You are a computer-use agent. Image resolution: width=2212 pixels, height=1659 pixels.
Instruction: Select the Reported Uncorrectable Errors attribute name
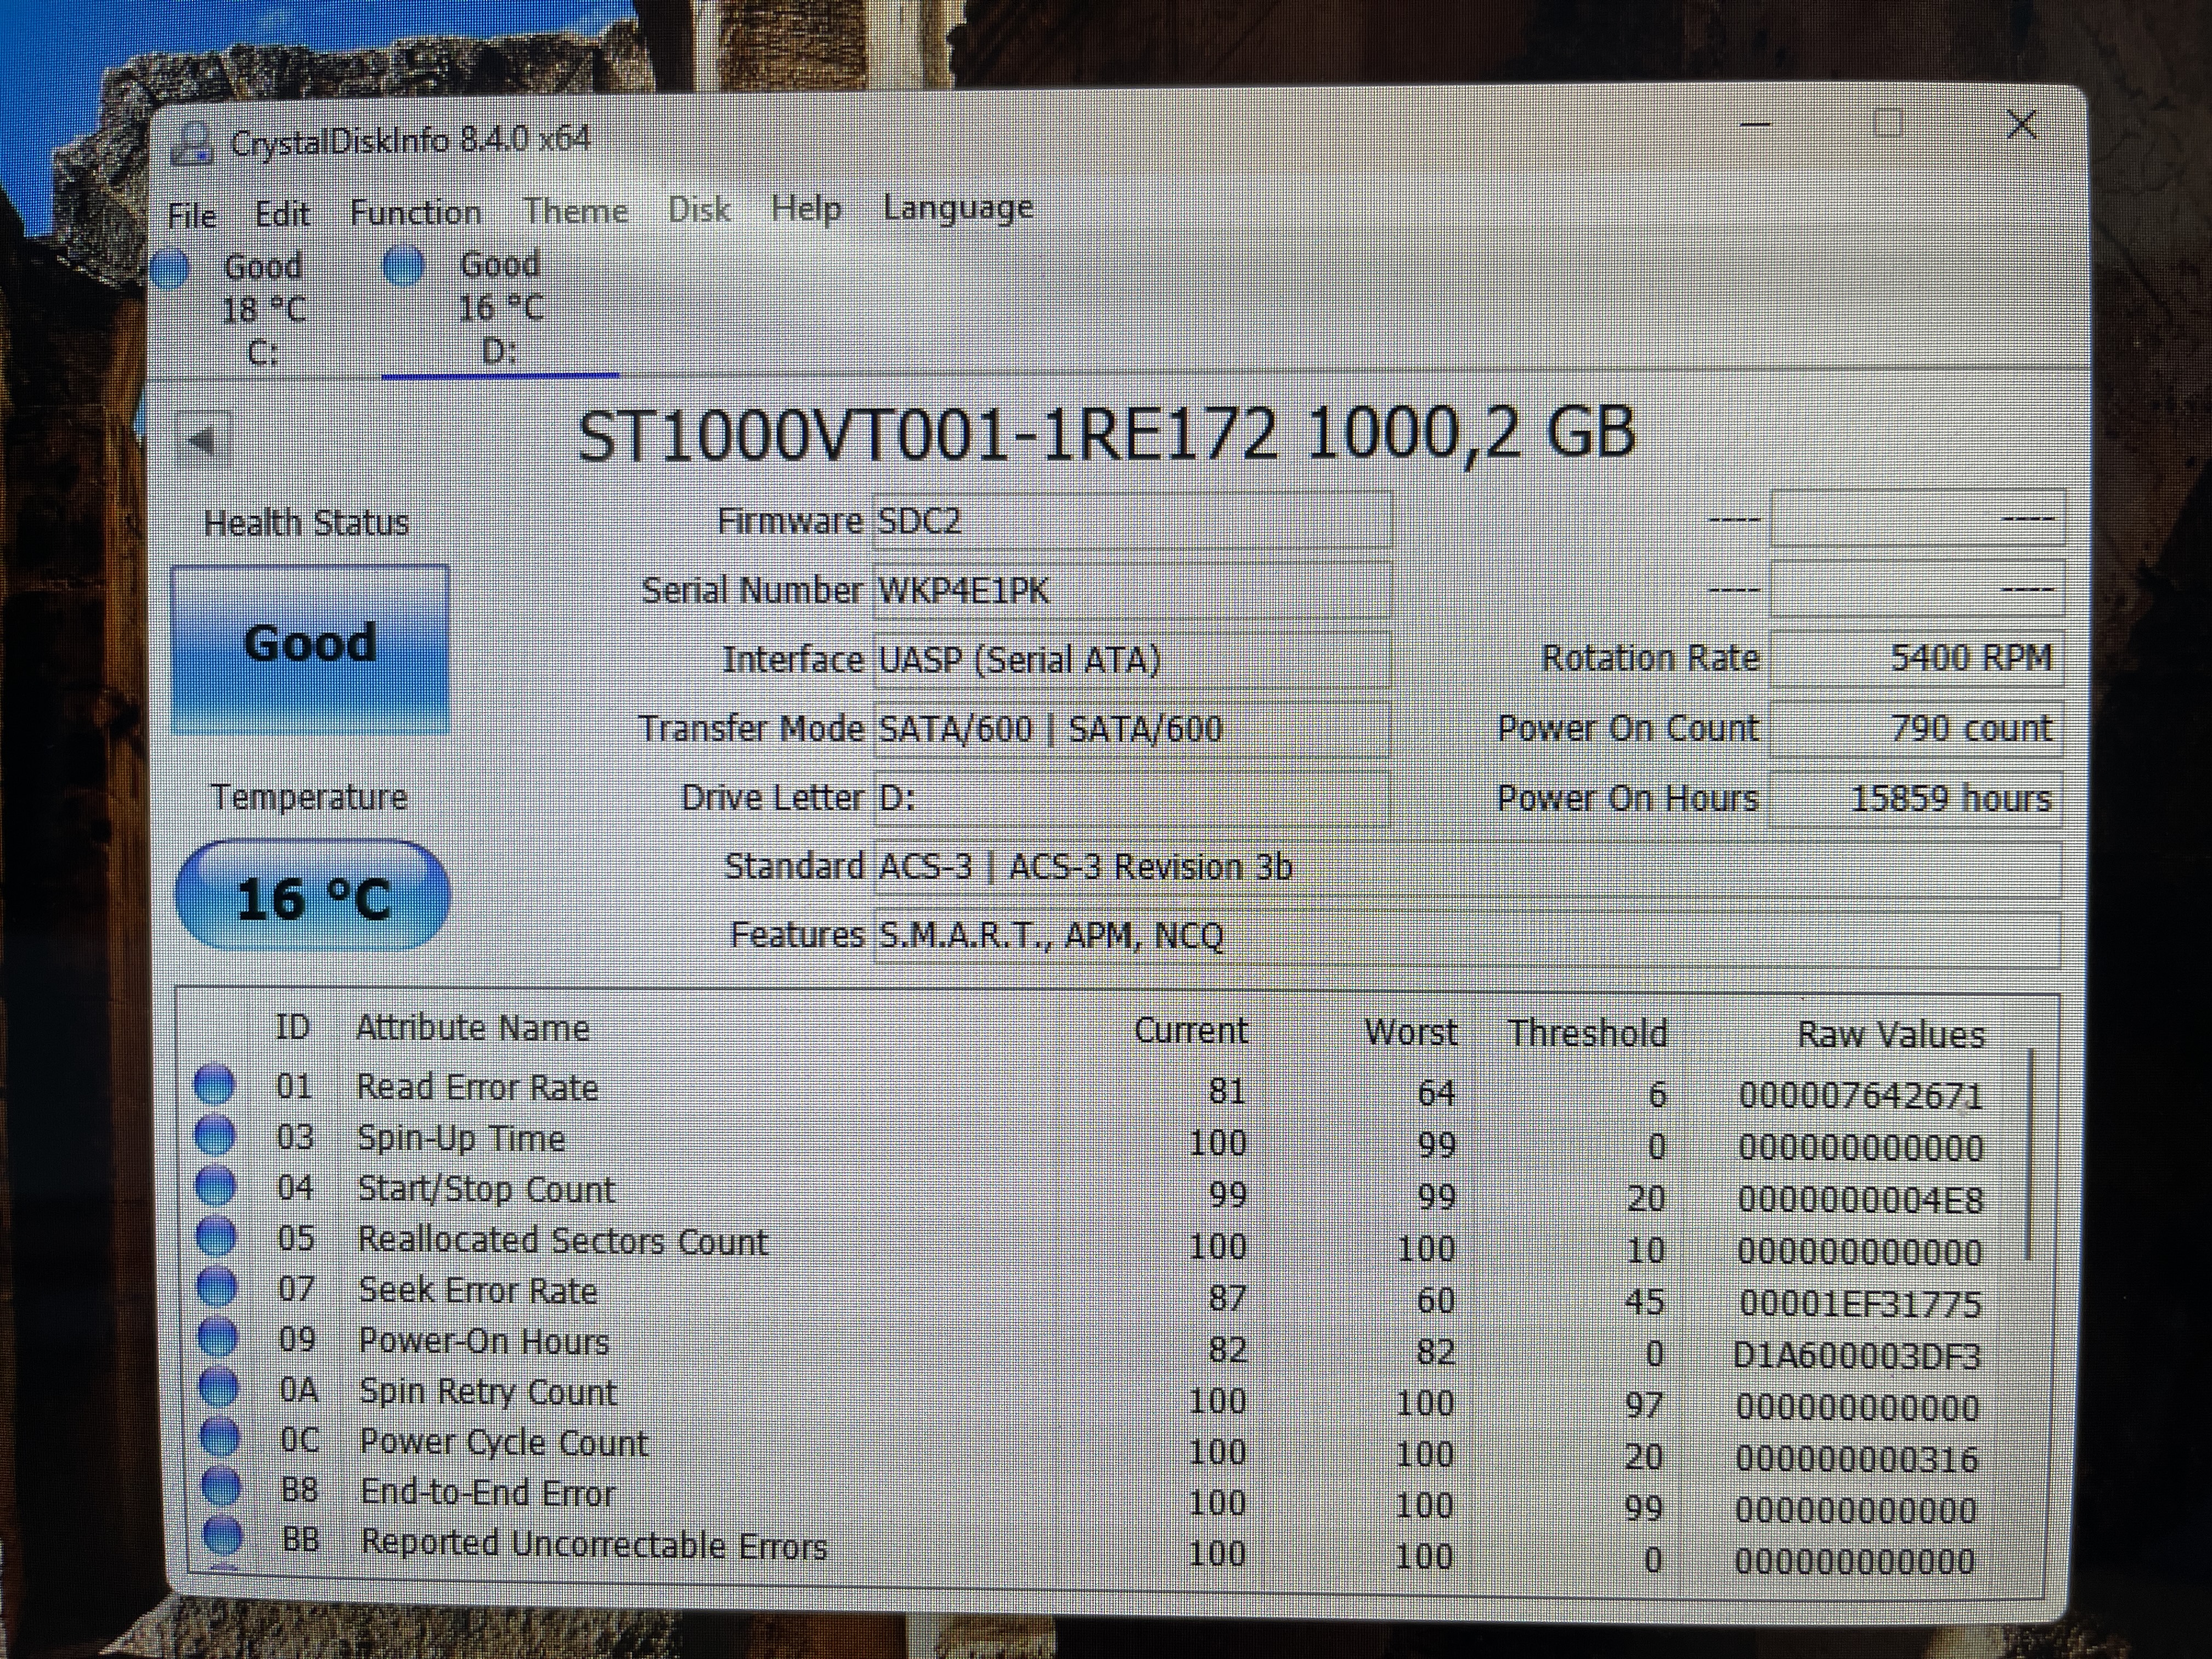click(x=594, y=1544)
